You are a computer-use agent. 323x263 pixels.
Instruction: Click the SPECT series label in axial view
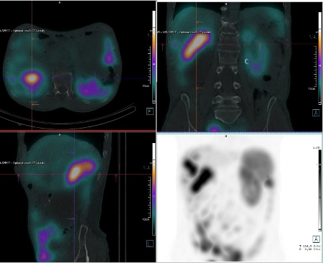pyautogui.click(x=22, y=31)
